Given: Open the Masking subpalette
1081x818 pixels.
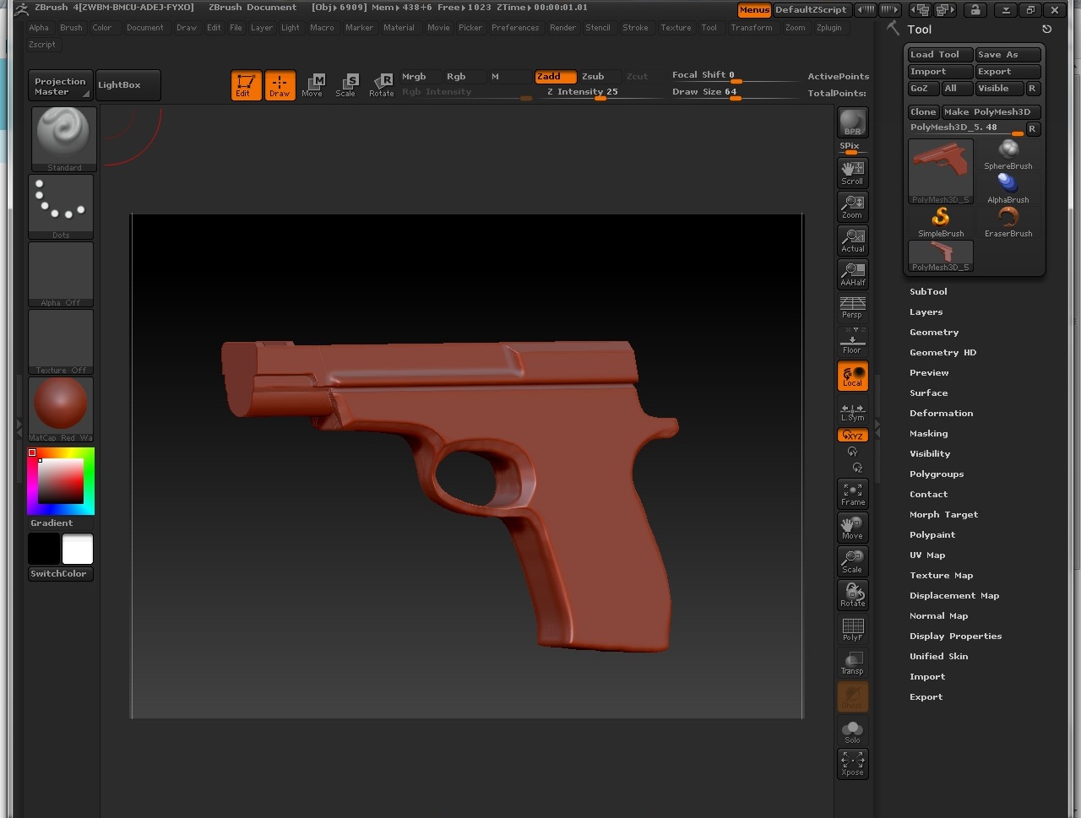Looking at the screenshot, I should point(928,433).
